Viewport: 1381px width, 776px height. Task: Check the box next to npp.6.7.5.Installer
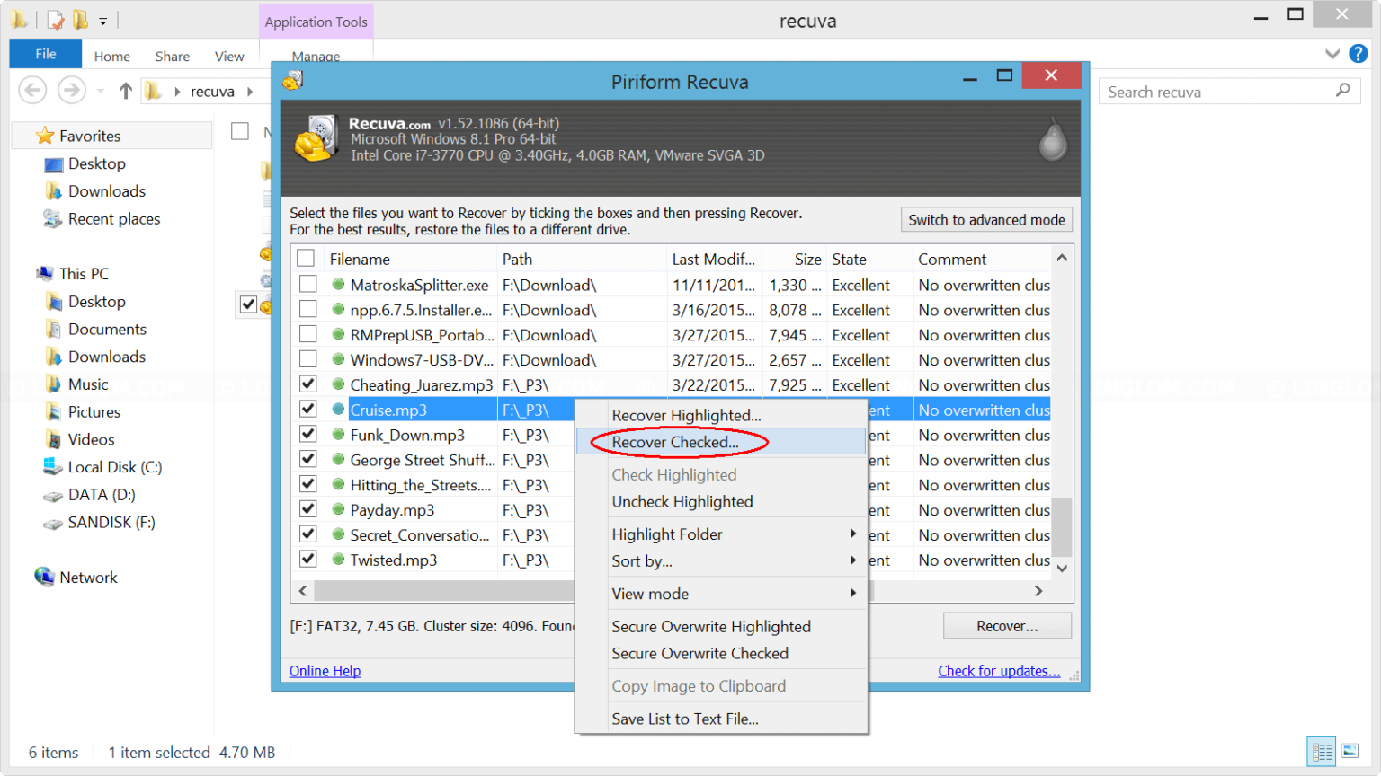pos(308,309)
